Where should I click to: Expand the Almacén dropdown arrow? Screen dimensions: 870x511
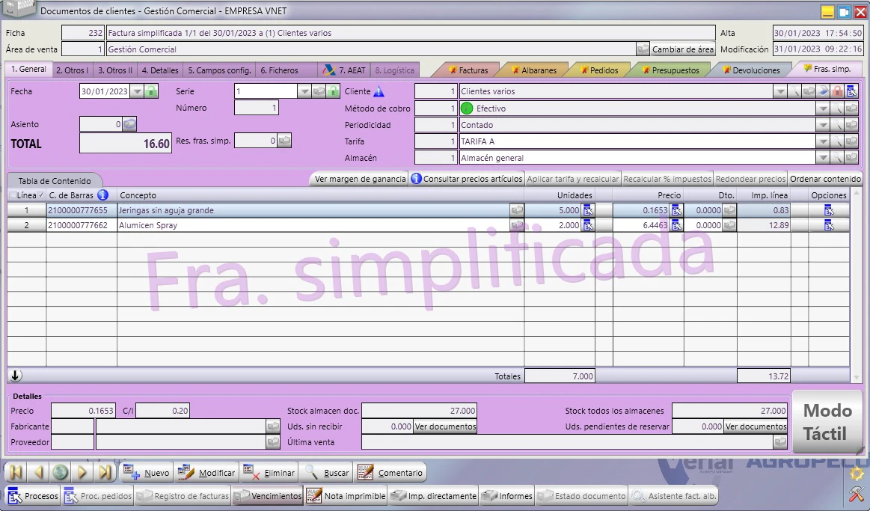click(823, 158)
